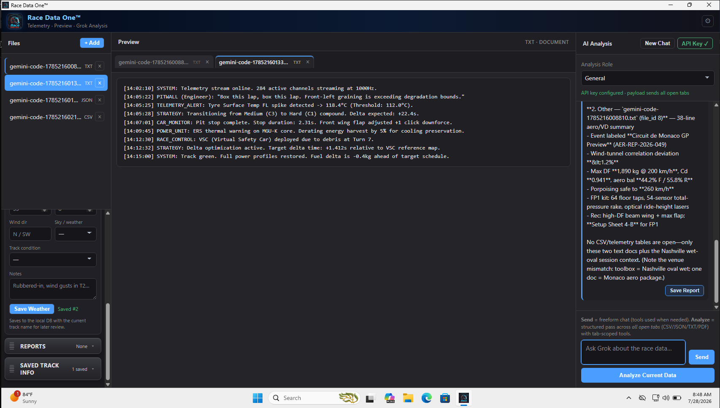
Task: Click the 'Saved #2' status text
Action: click(x=68, y=309)
